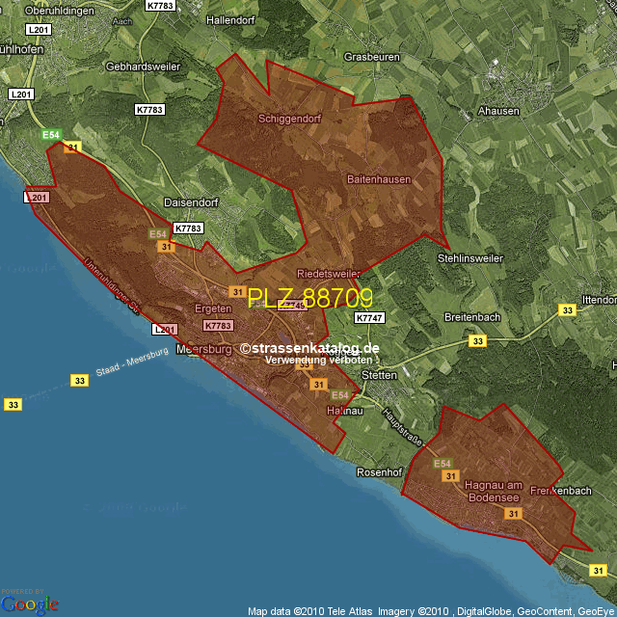Select the Hagnau am Bodensee label

click(x=493, y=491)
